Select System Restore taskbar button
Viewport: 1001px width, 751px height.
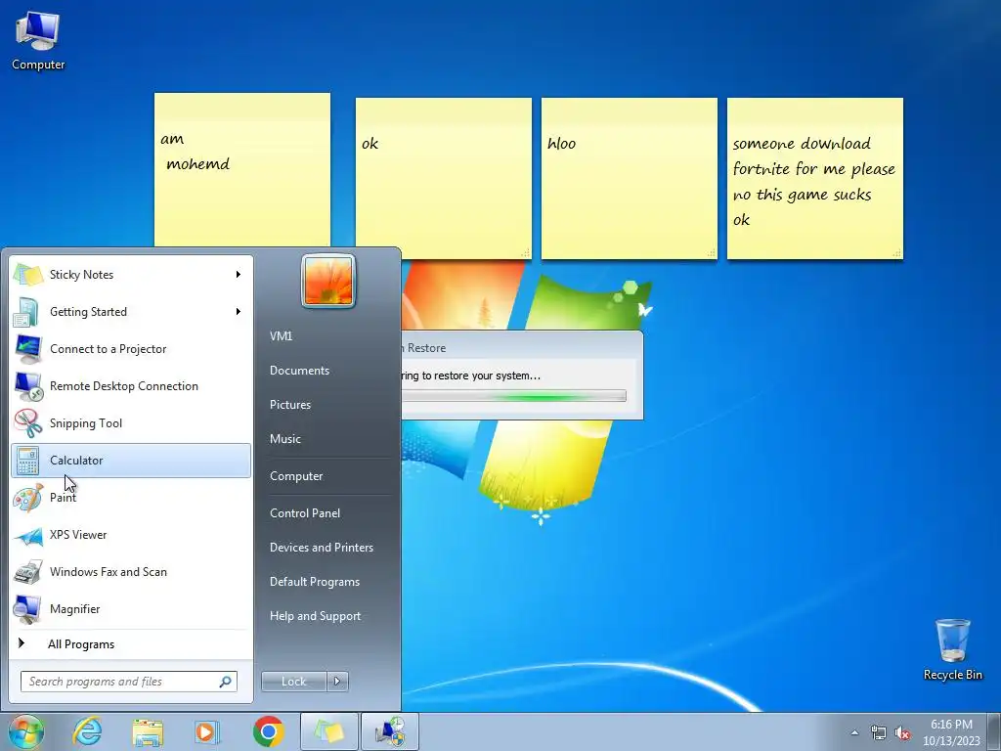(x=390, y=731)
